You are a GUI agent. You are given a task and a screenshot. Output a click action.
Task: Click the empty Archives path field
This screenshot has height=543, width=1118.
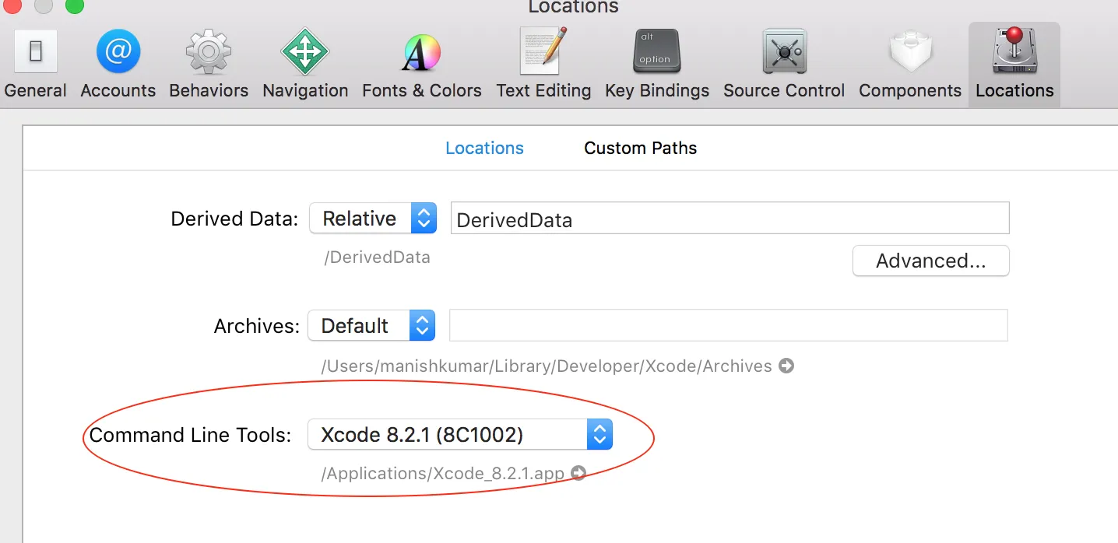coord(728,325)
